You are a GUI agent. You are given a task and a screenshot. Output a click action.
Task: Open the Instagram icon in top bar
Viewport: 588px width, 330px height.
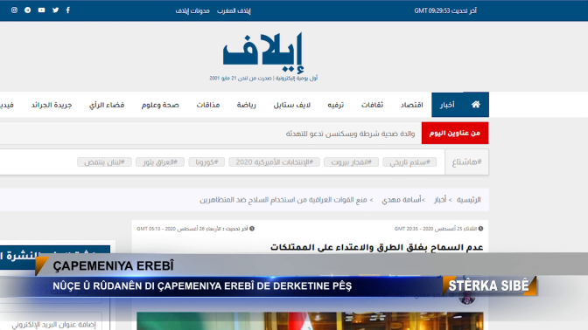click(14, 10)
